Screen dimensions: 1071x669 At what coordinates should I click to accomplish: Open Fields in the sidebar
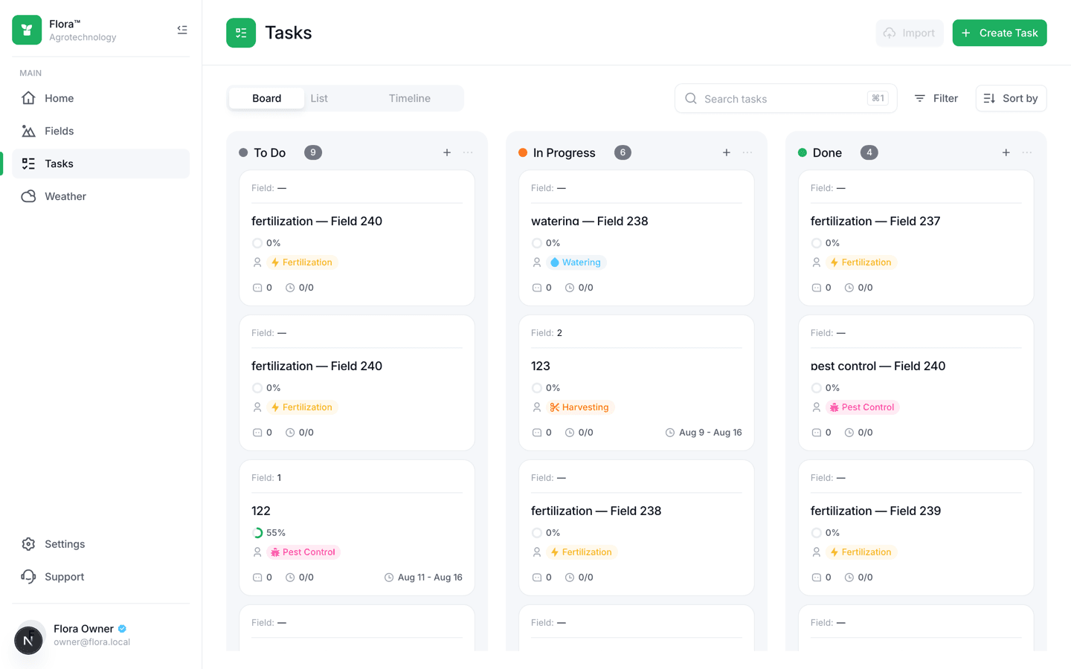point(100,131)
